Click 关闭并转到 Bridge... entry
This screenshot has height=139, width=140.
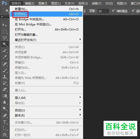pyautogui.click(x=46, y=57)
